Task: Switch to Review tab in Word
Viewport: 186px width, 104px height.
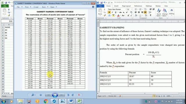Action: pos(158,6)
